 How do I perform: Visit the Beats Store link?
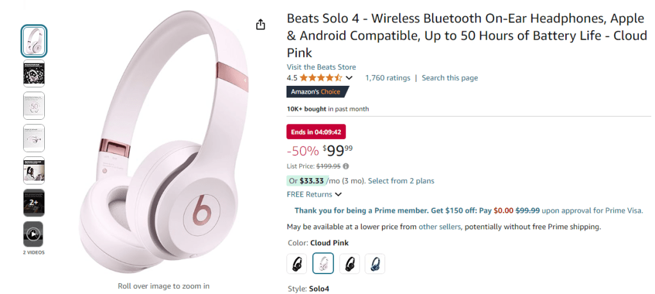click(321, 67)
